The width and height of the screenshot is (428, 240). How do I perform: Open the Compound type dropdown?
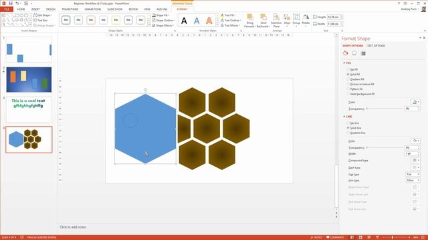tap(416, 160)
